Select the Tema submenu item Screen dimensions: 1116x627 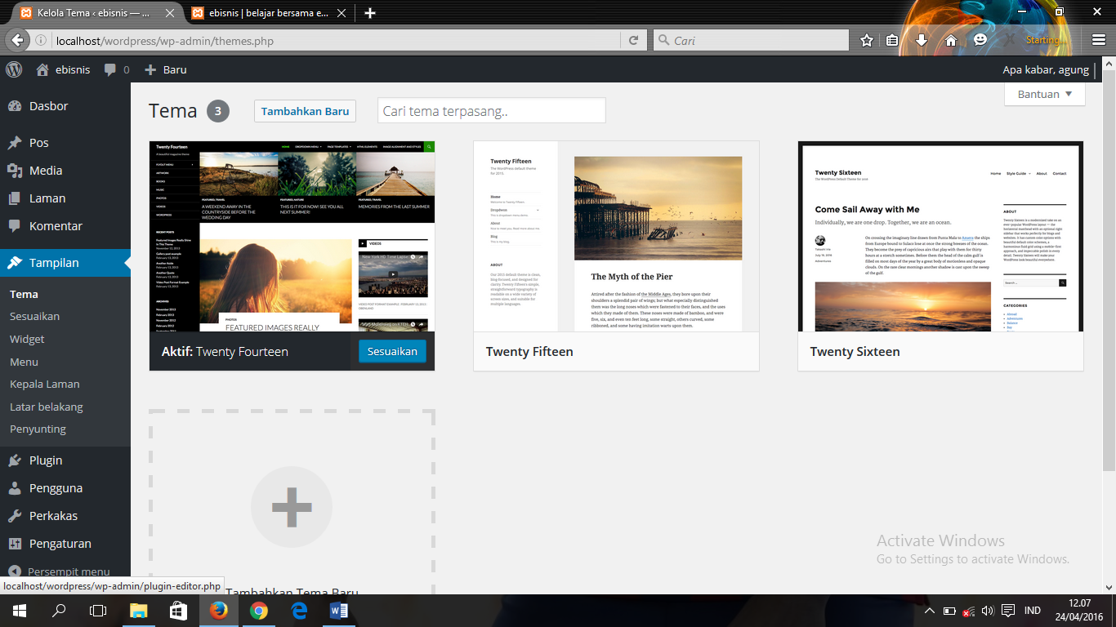[24, 295]
